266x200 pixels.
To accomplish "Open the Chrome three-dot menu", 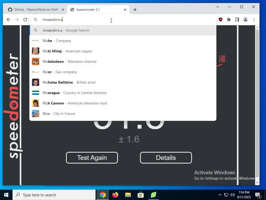I will pos(254,20).
